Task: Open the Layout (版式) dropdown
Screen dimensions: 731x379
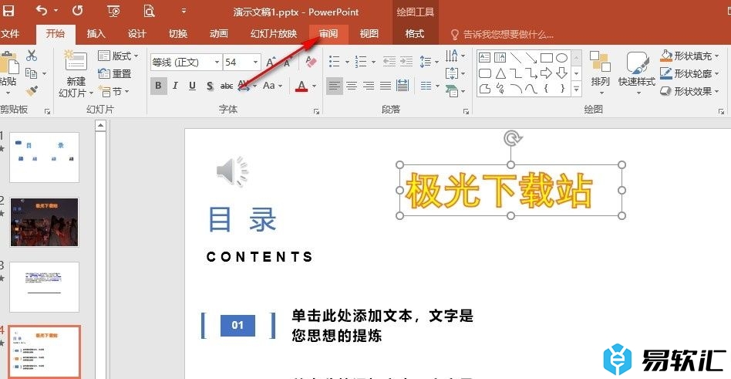Action: click(x=119, y=56)
